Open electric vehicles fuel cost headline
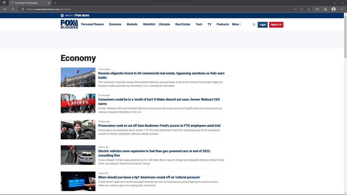Screen dimensions: 347x195 154,153
